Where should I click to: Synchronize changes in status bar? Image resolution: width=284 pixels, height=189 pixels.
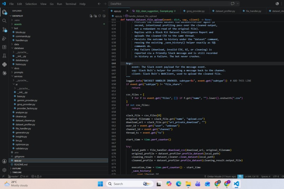tap(24, 176)
